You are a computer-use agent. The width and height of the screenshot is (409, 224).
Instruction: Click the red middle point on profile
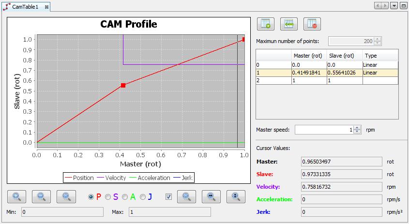[123, 85]
